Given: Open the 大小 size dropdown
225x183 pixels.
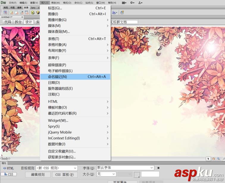Looking at the screenshot, I should pos(106,174).
